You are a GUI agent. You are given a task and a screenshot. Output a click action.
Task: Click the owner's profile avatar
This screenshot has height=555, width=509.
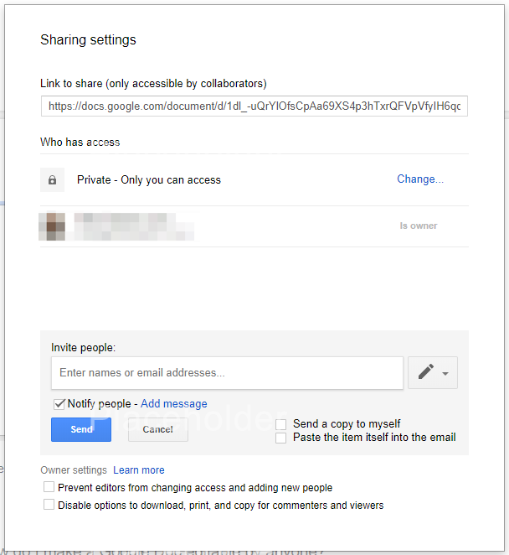pos(55,226)
